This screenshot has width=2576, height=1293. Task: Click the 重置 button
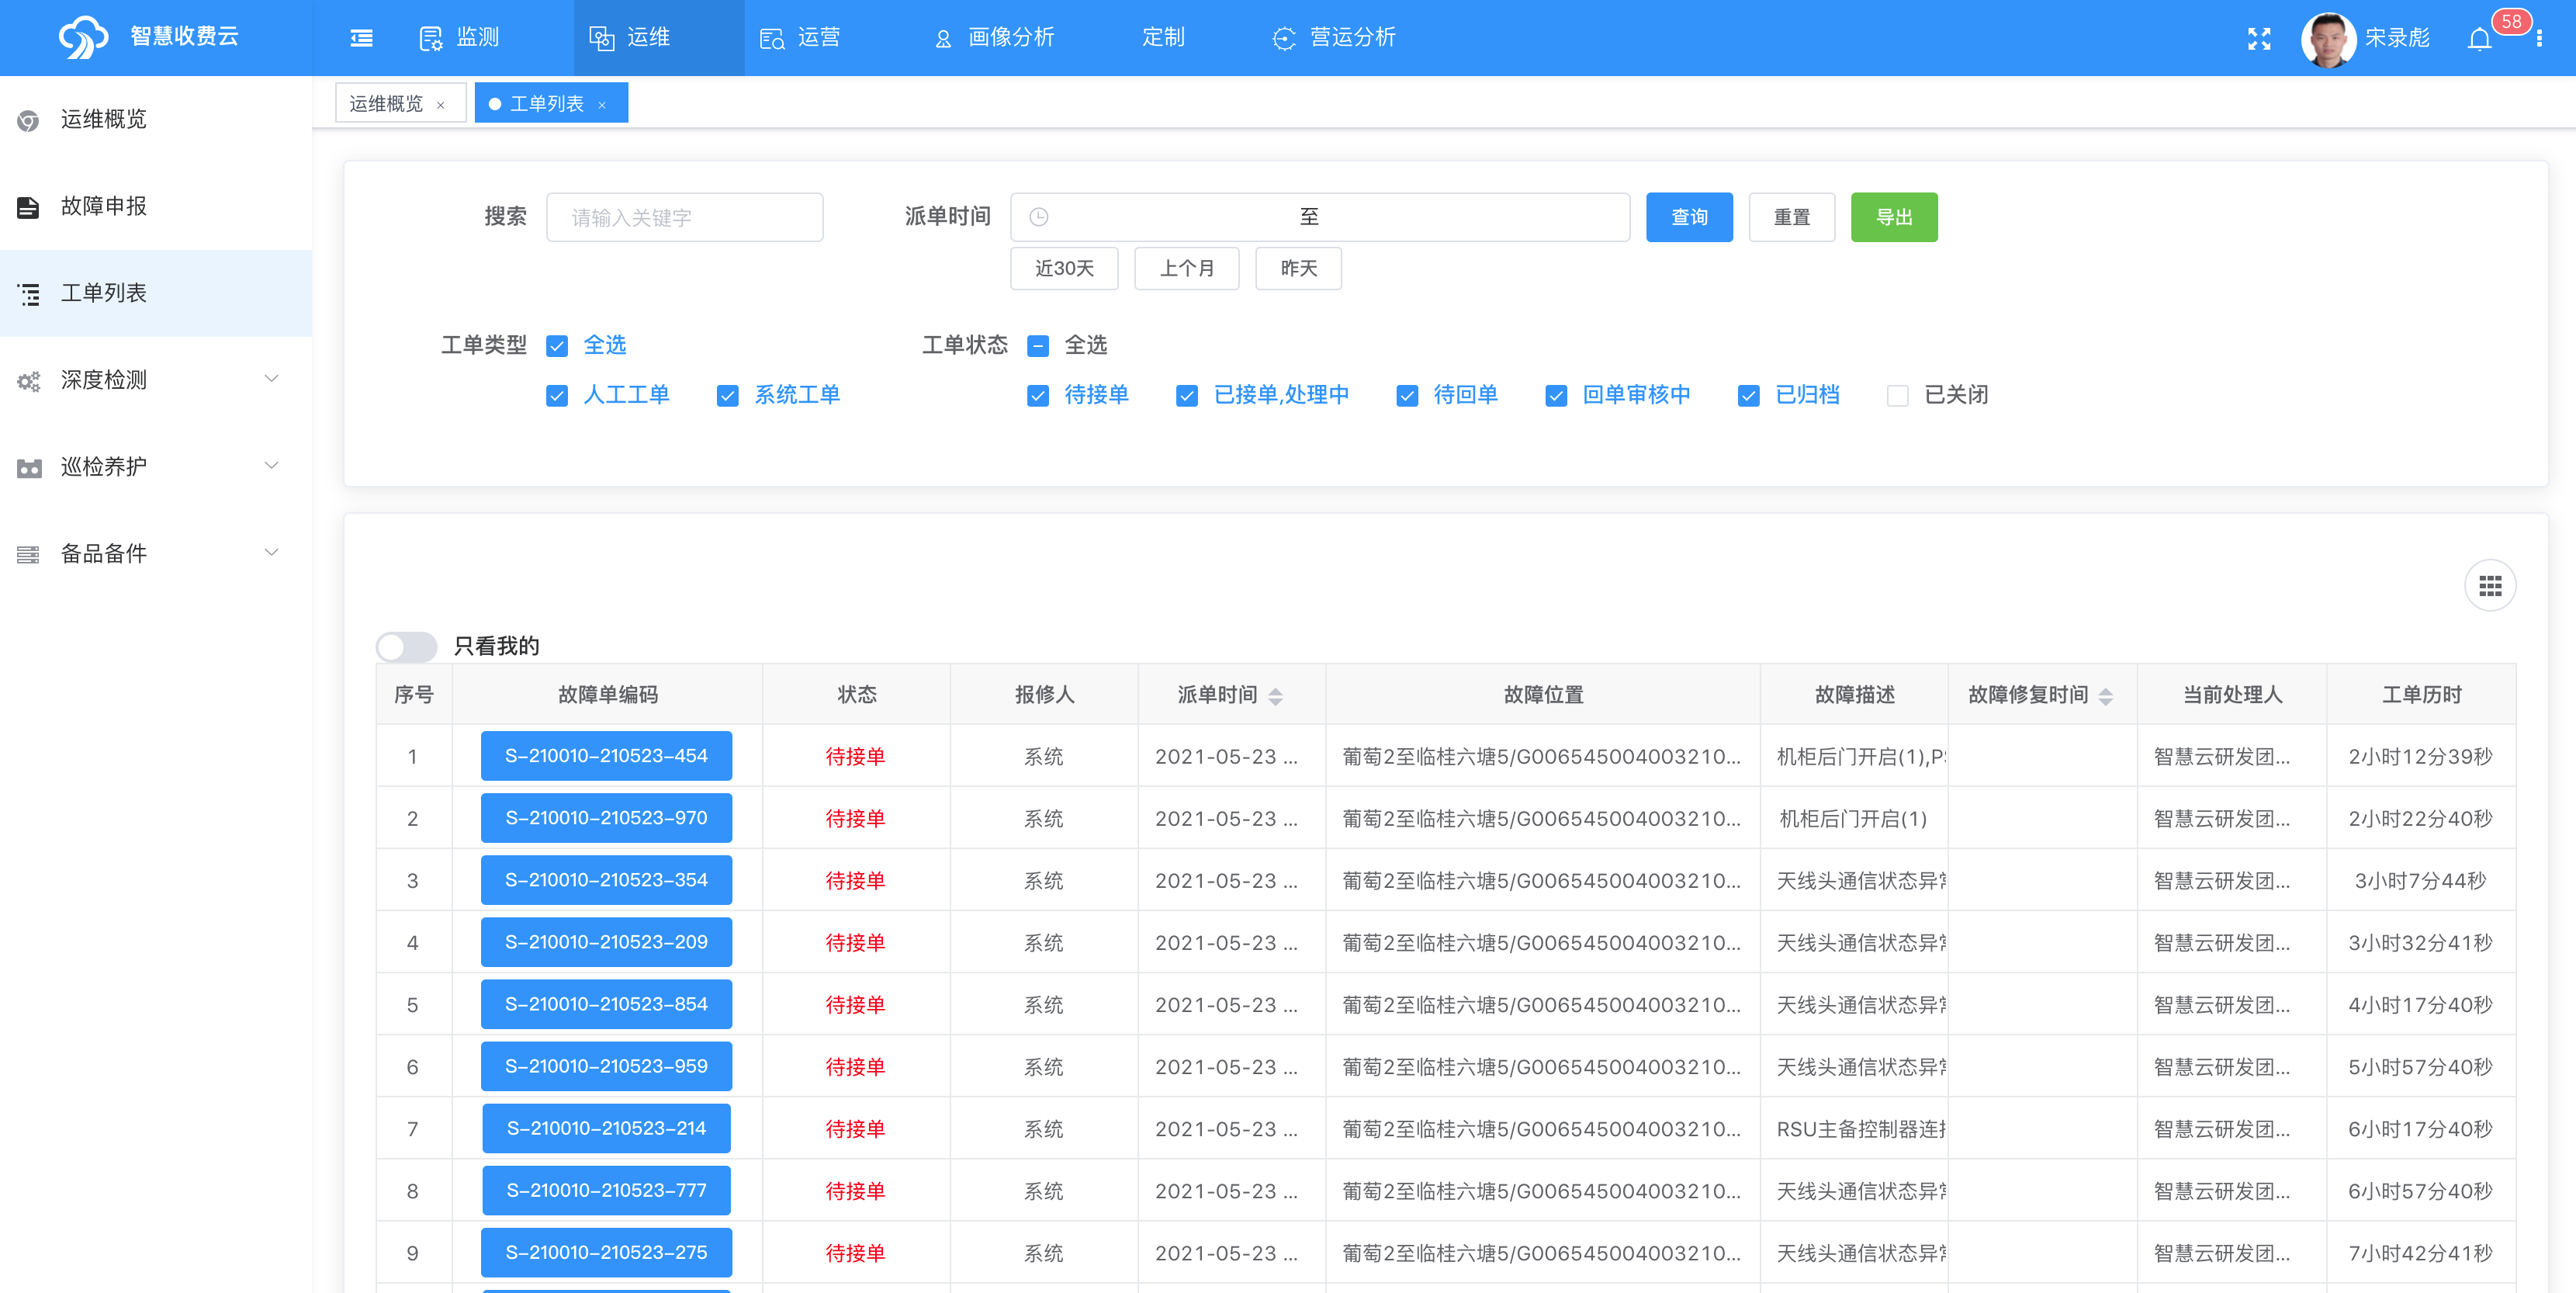(x=1791, y=217)
